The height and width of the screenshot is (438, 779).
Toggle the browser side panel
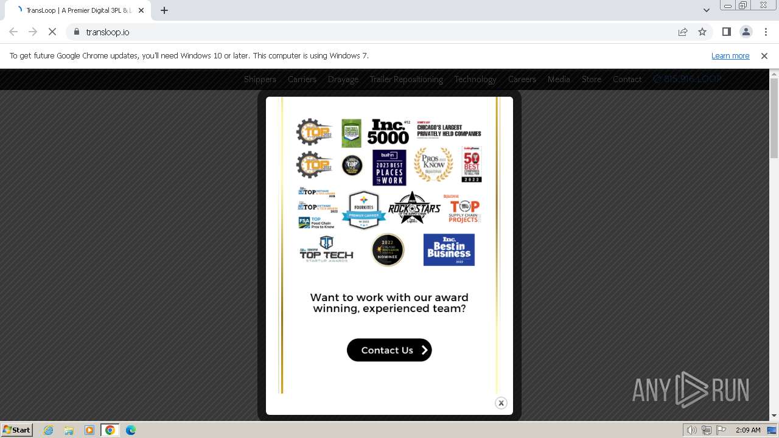coord(727,32)
